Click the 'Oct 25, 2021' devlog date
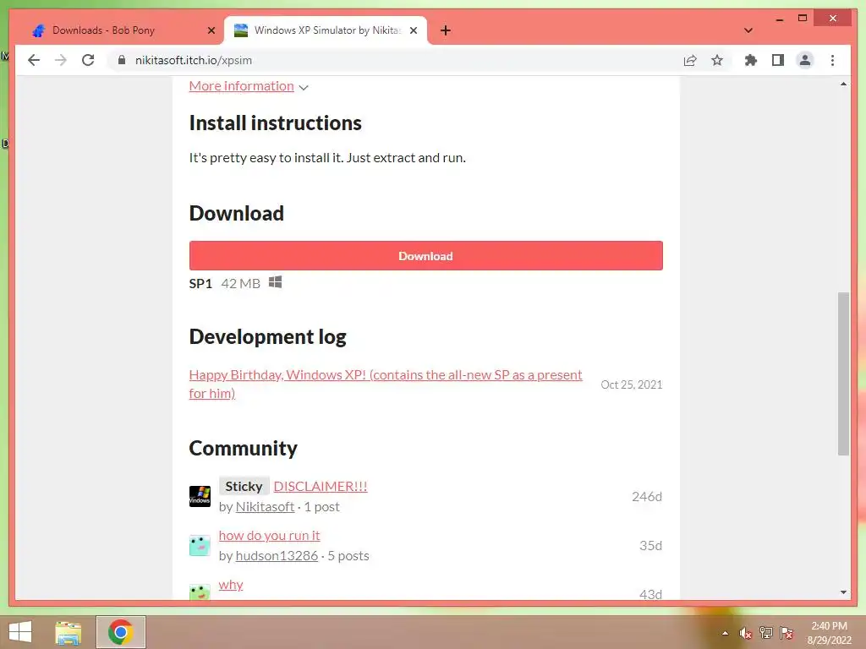This screenshot has height=649, width=866. tap(631, 384)
